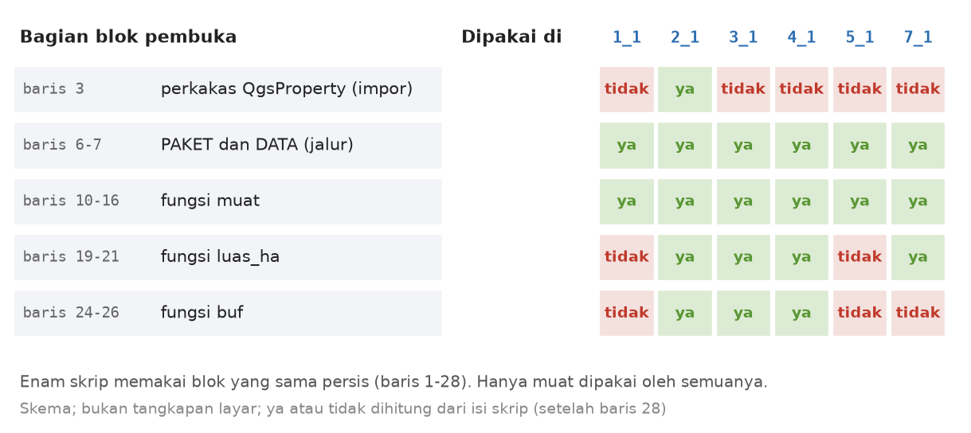Select the baris 3 QgsProperty row

coord(228,89)
